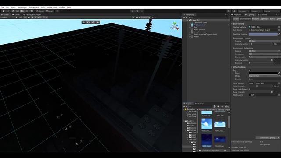Open Environment Lighting Source dropdown
This screenshot has width=281, height=158.
(264, 41)
